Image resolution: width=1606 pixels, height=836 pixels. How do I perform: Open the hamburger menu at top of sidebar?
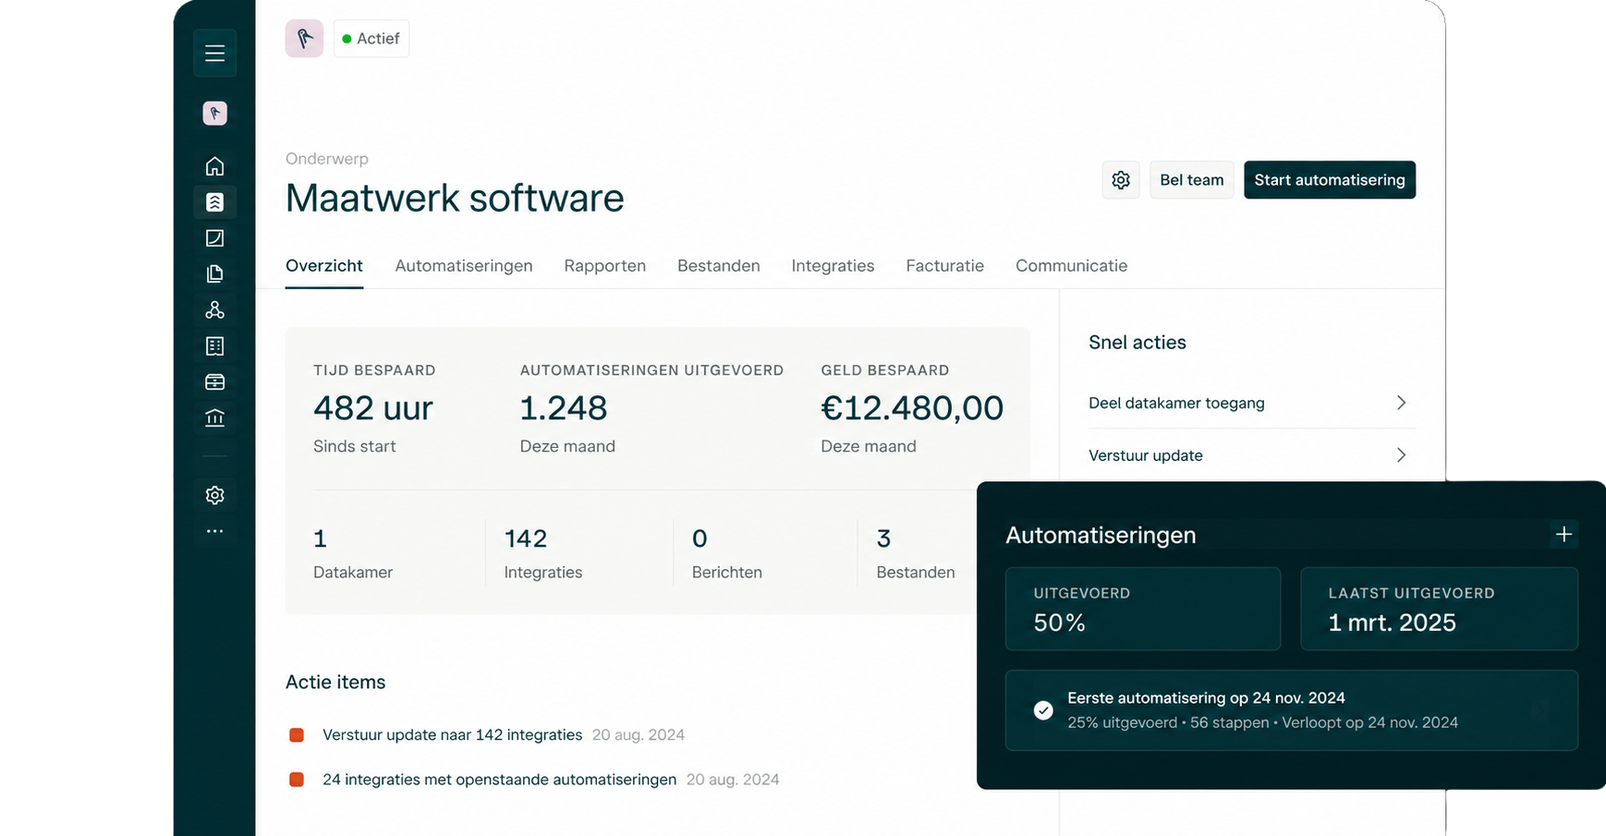pos(214,53)
